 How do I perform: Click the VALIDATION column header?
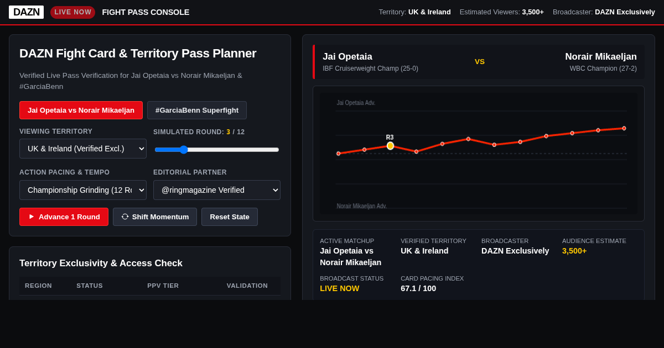[247, 286]
